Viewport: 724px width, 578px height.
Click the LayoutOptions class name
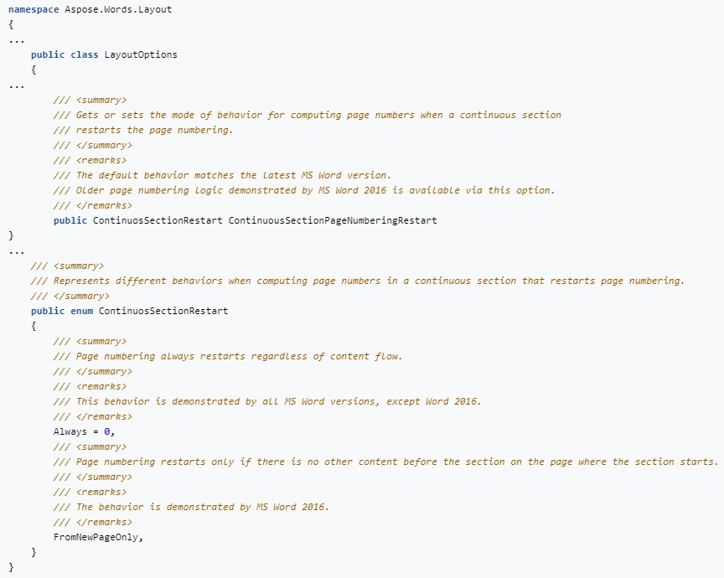140,54
